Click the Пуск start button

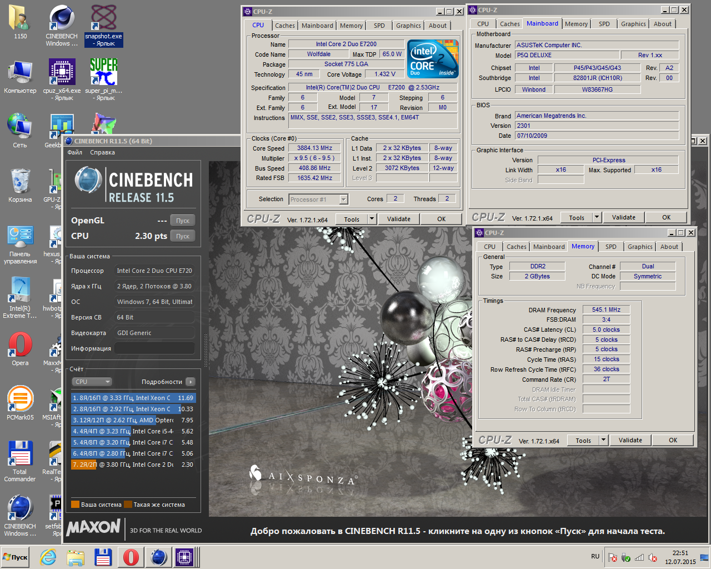(16, 557)
